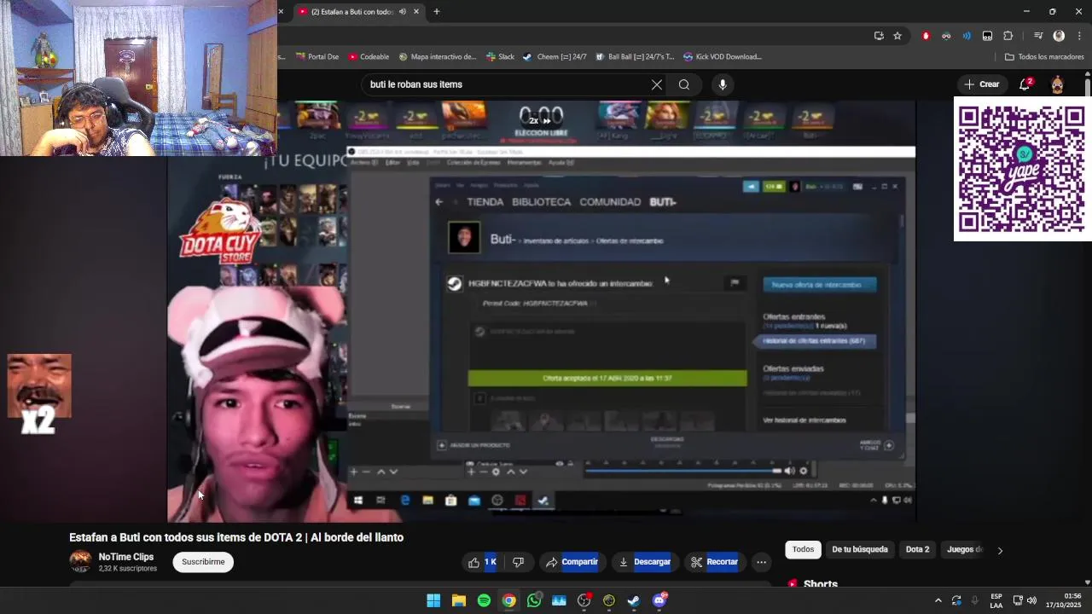This screenshot has height=614, width=1092.
Task: Open the Photos app in the taskbar
Action: point(559,600)
